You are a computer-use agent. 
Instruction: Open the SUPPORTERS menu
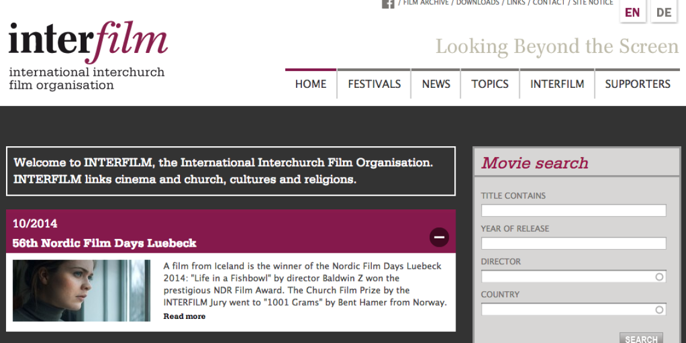[637, 84]
